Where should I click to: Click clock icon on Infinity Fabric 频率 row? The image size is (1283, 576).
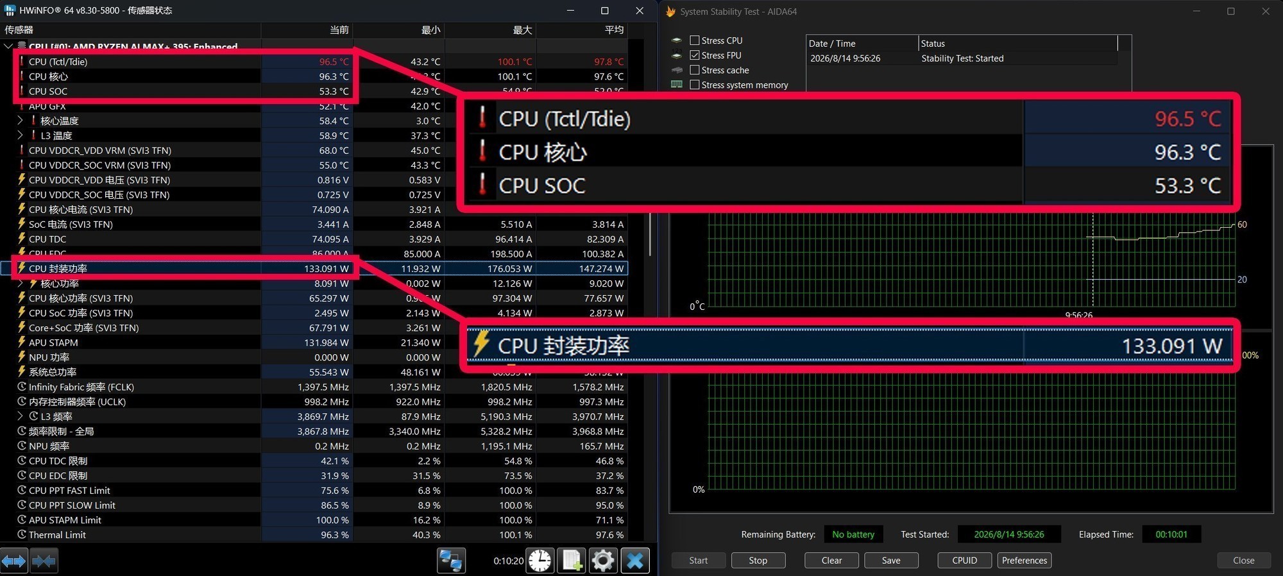(x=22, y=387)
